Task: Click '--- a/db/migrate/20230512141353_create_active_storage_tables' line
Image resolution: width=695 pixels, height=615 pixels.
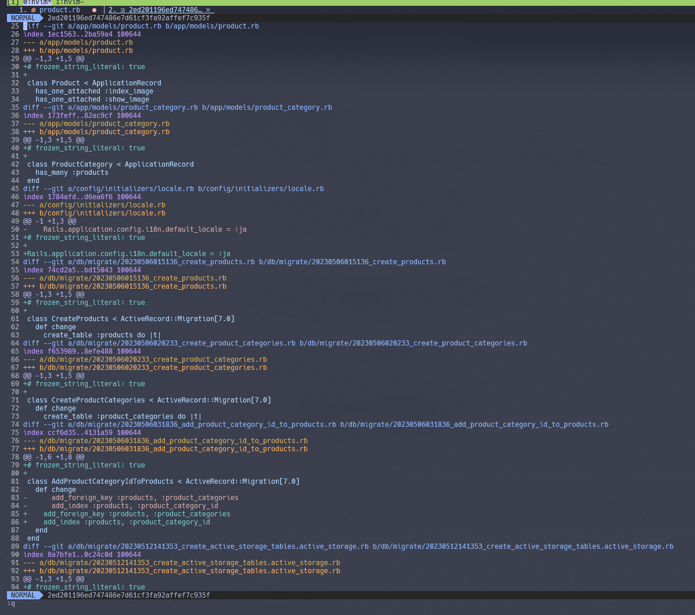Action: click(182, 563)
